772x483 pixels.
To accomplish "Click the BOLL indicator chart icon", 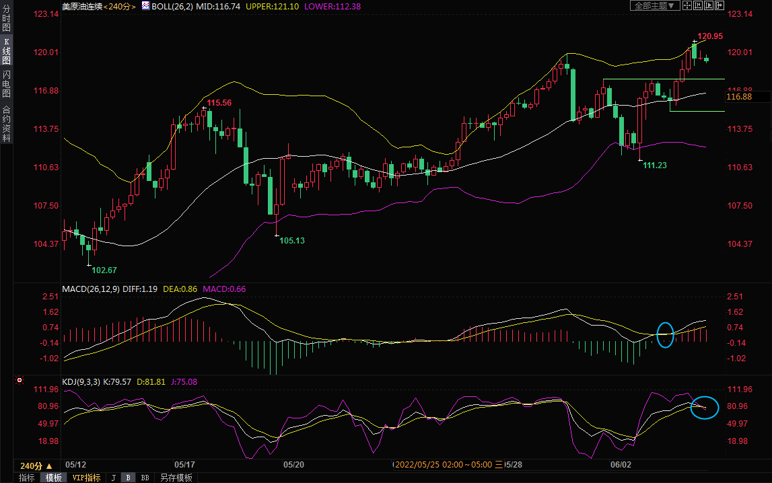I will (145, 5).
